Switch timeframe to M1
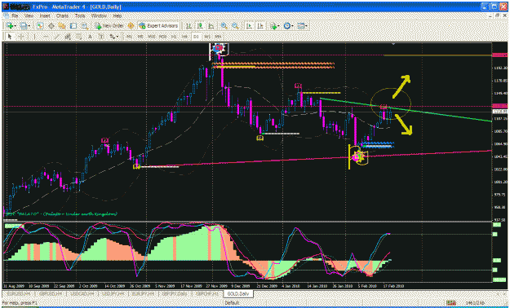 coord(129,37)
